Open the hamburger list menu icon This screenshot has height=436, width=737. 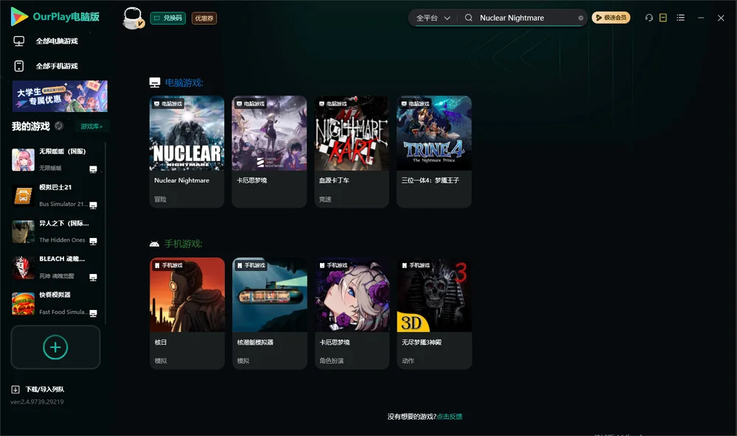pos(680,18)
